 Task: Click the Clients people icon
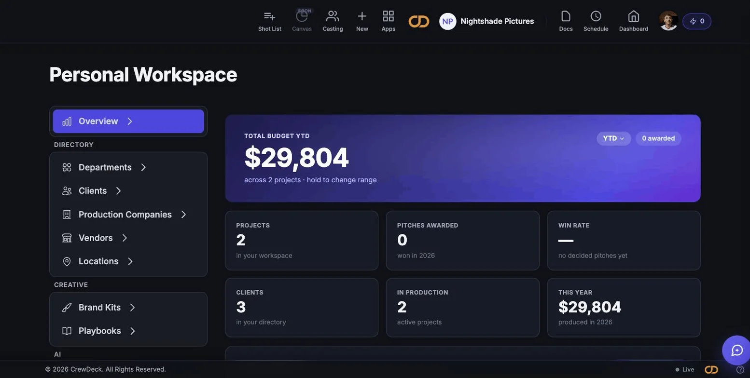[x=67, y=191]
